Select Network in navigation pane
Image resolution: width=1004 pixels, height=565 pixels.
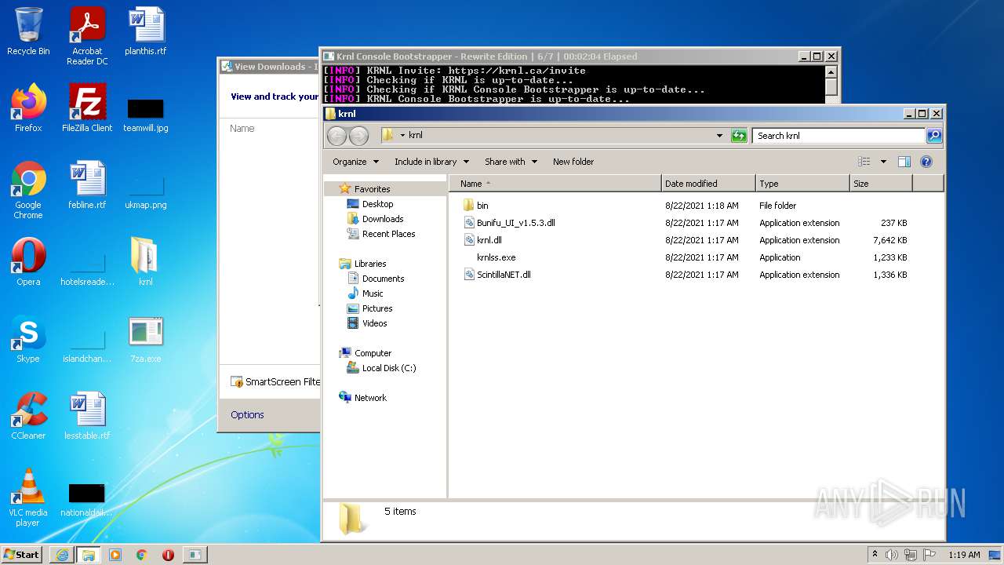[370, 398]
